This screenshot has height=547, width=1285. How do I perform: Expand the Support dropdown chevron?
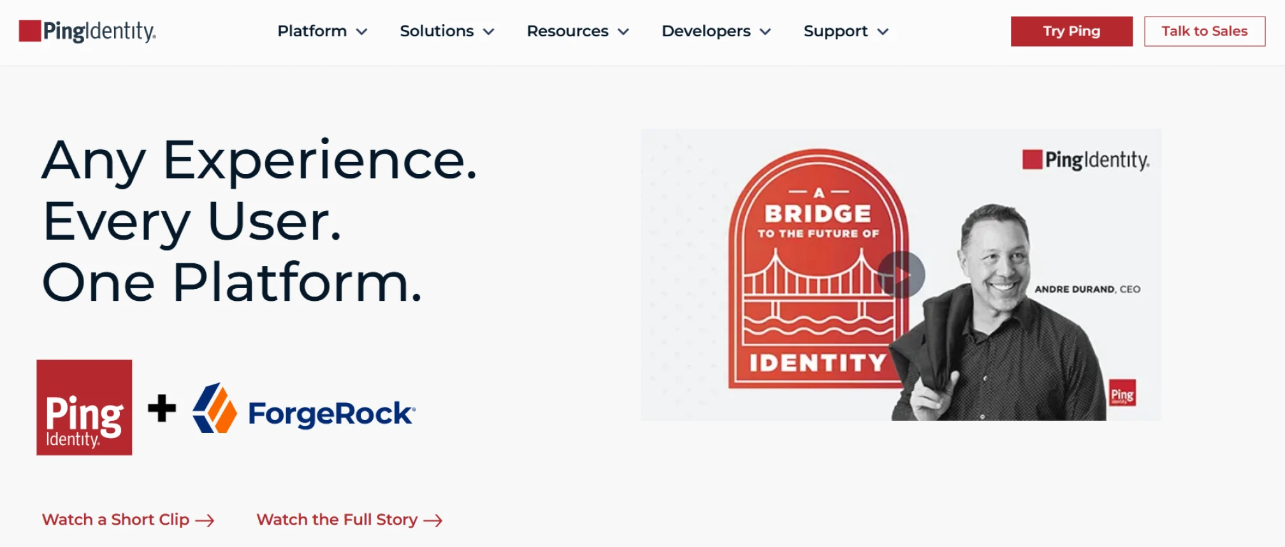pyautogui.click(x=883, y=32)
